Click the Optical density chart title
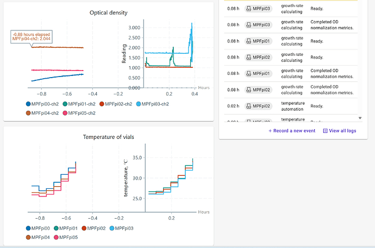The width and height of the screenshot is (375, 248). [108, 12]
